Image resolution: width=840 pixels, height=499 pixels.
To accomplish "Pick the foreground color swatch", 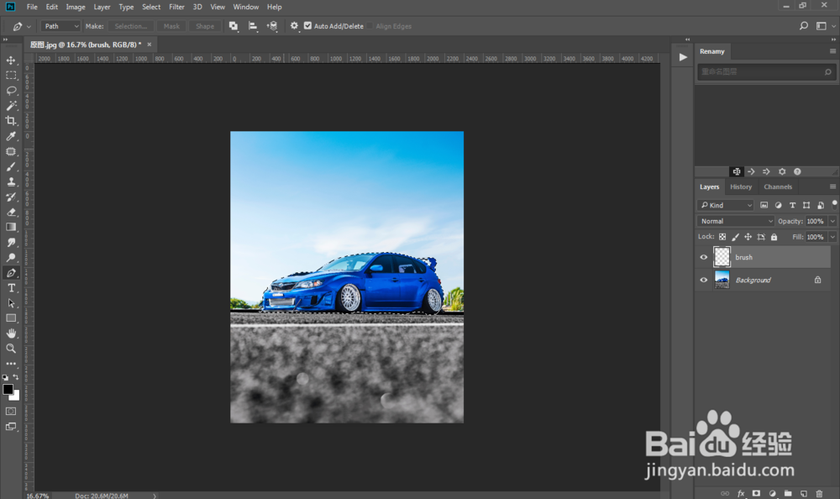I will pos(8,389).
